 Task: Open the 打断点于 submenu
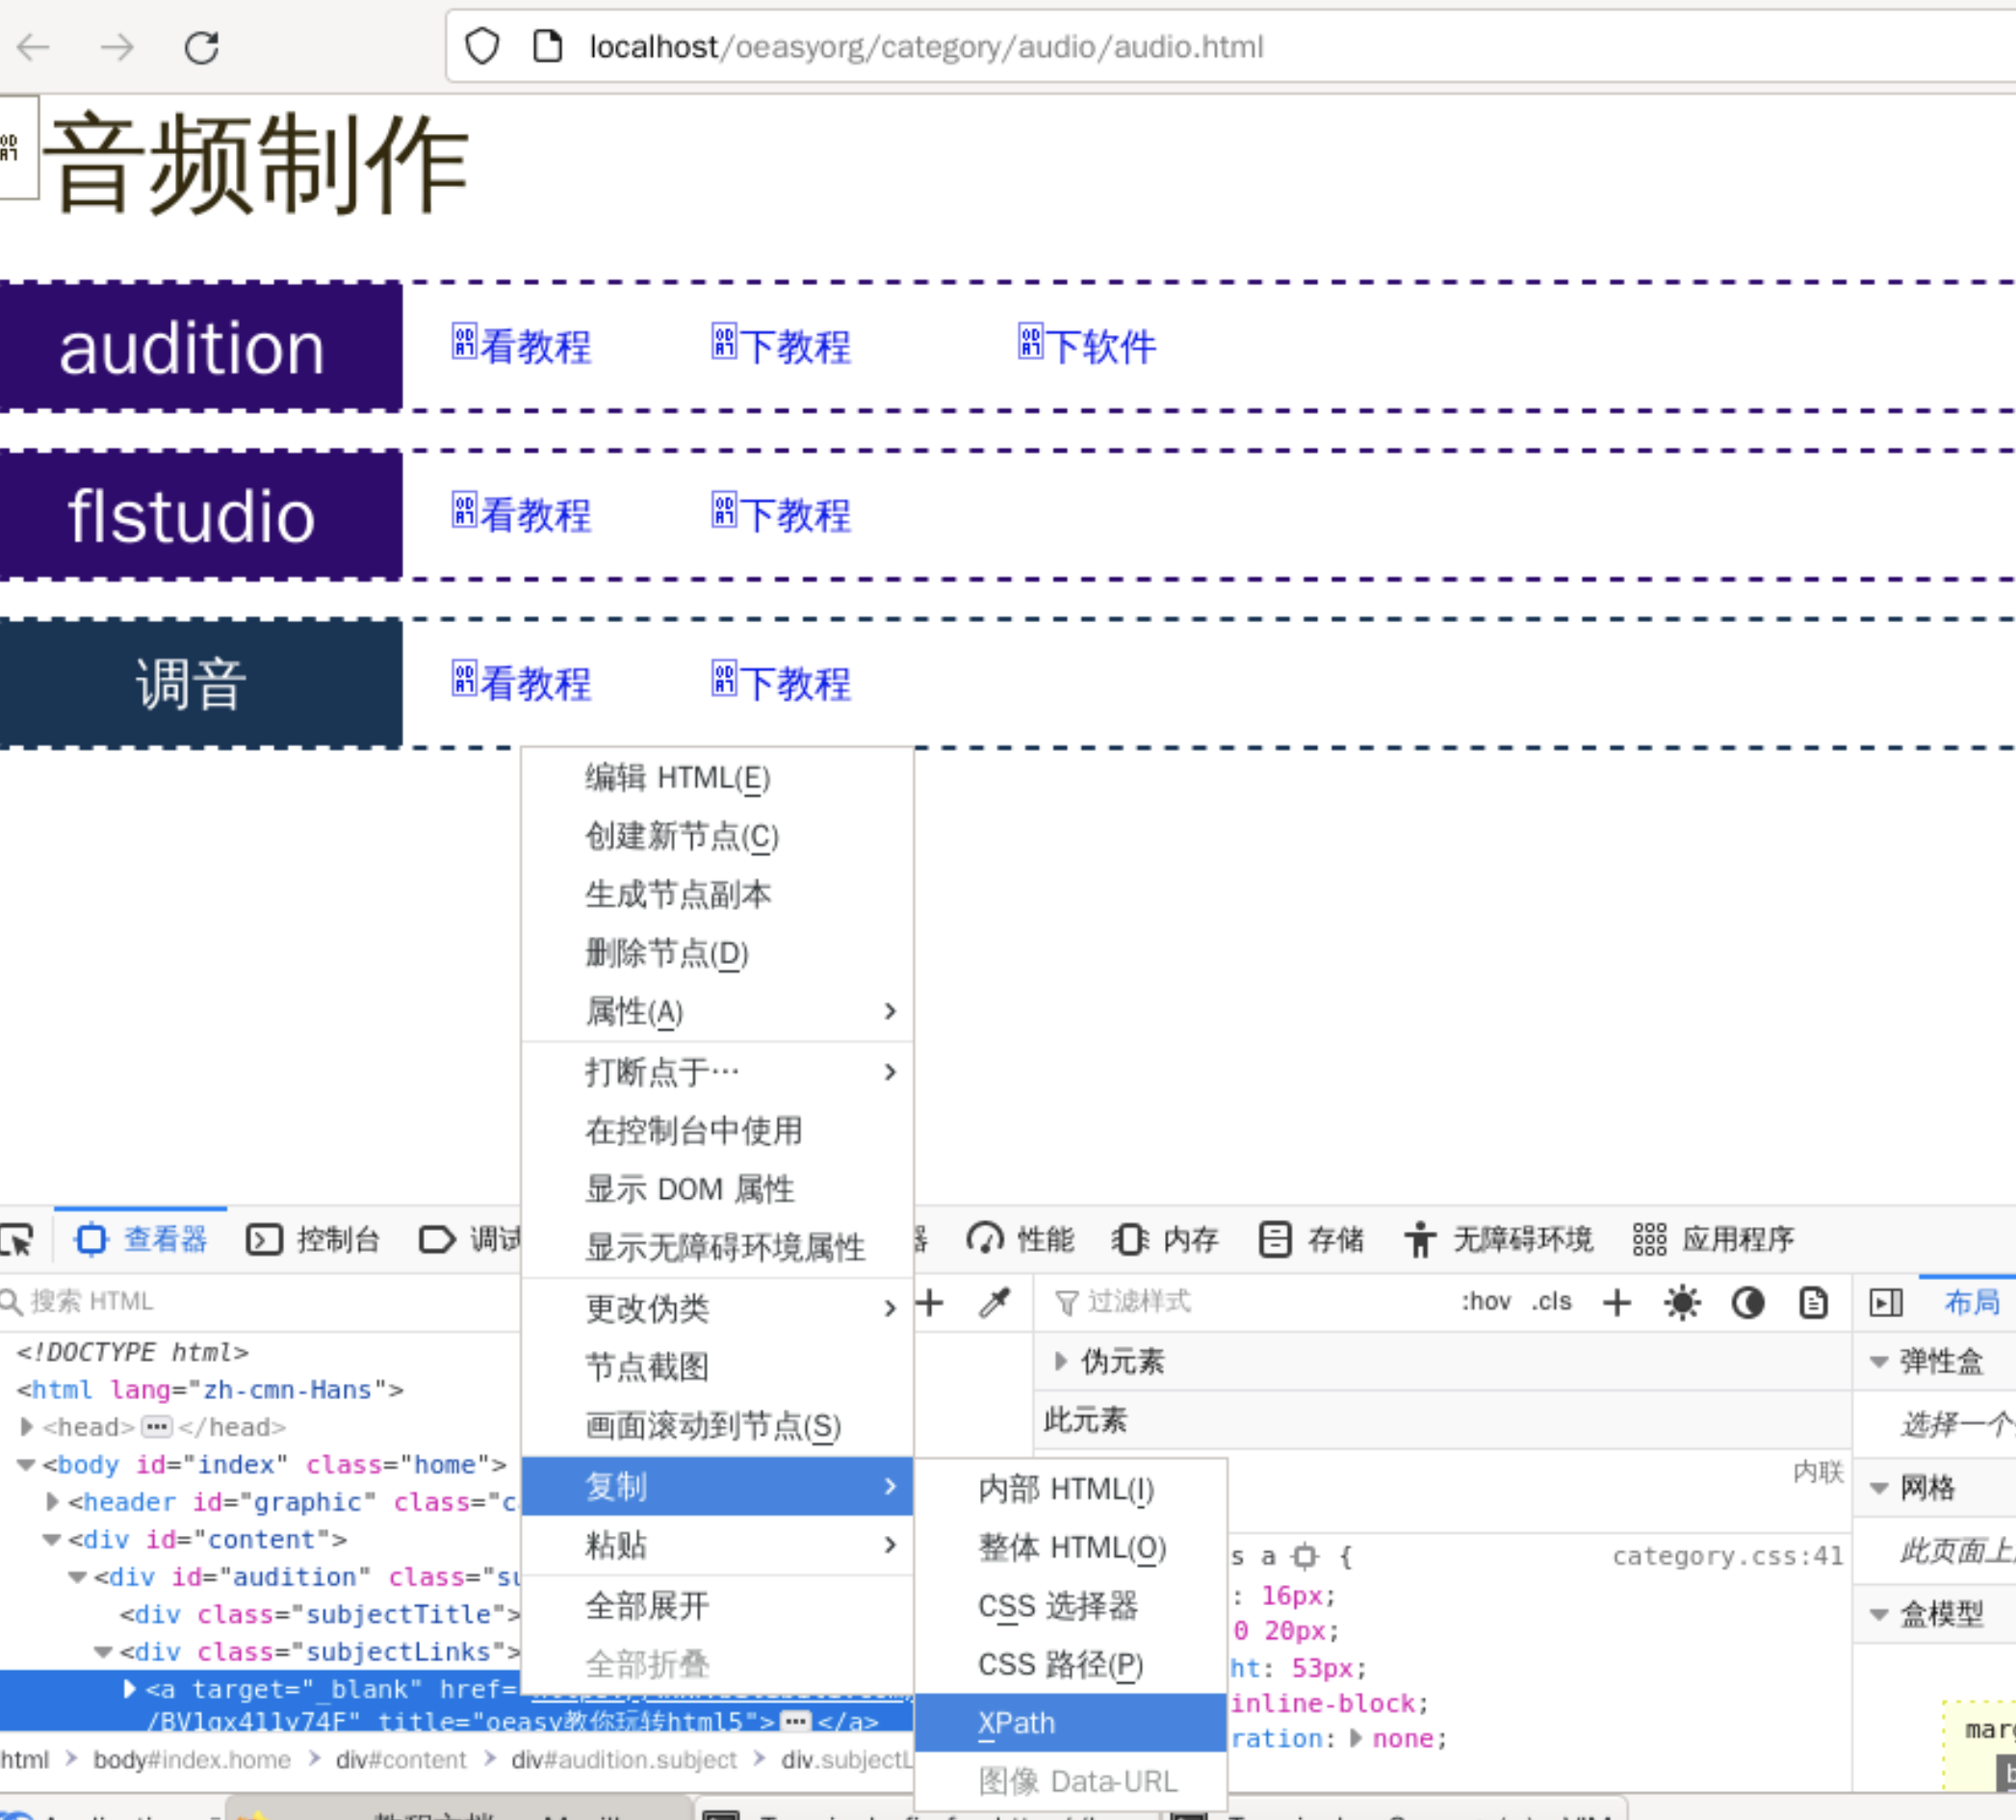click(717, 1073)
